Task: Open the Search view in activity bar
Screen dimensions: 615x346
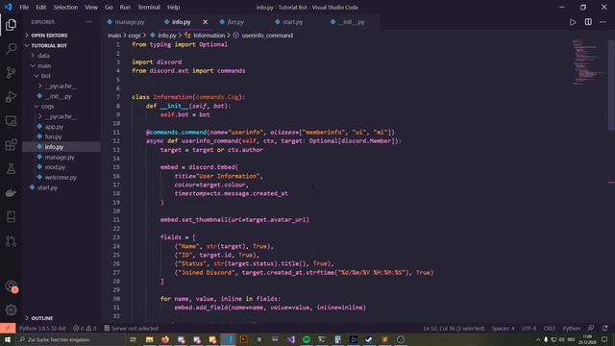Action: [x=11, y=49]
